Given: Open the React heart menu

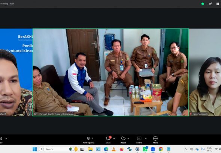Looking at the screenshot, I should (x=123, y=140).
